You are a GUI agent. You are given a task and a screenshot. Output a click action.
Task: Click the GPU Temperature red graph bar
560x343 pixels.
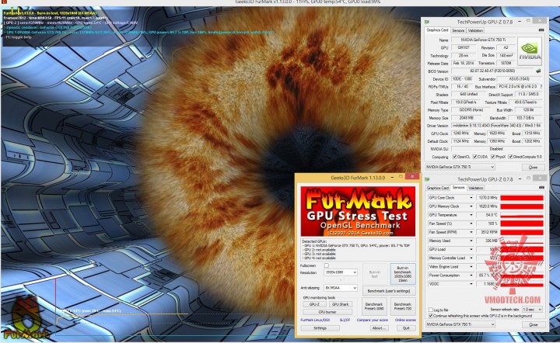point(522,215)
